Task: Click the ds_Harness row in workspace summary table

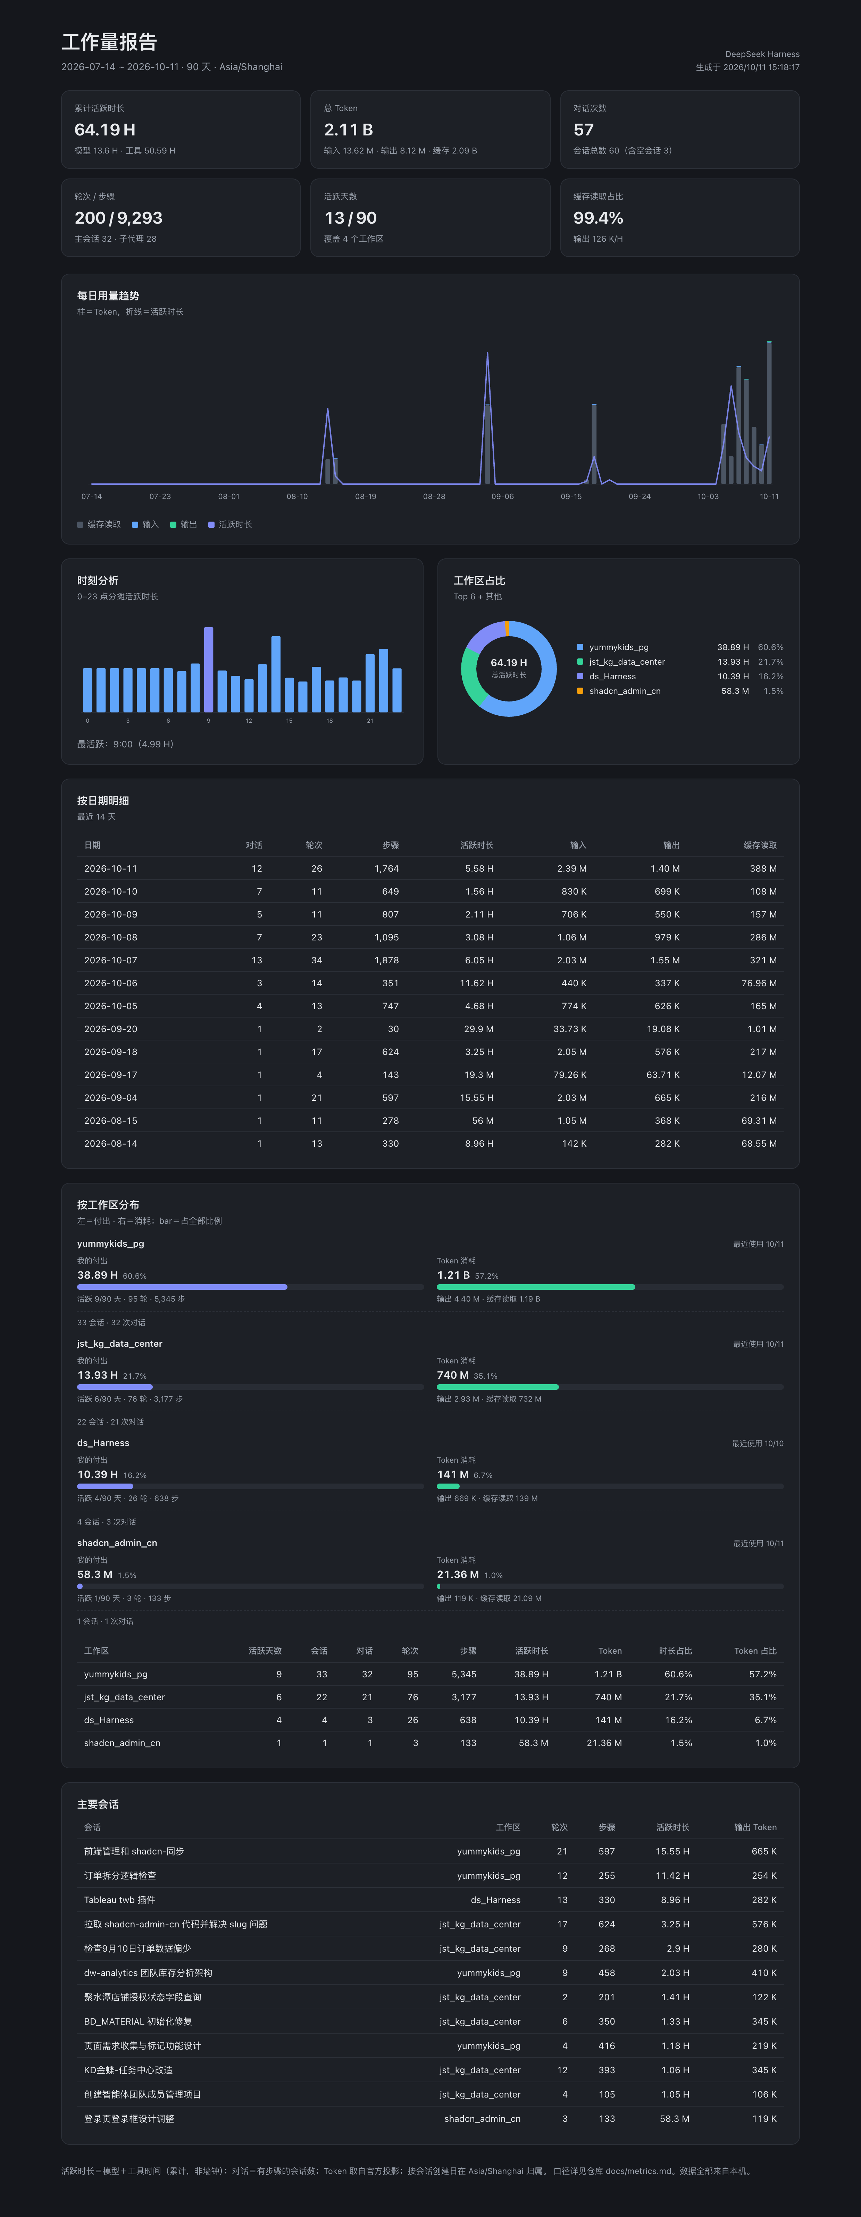Action: click(x=430, y=1720)
